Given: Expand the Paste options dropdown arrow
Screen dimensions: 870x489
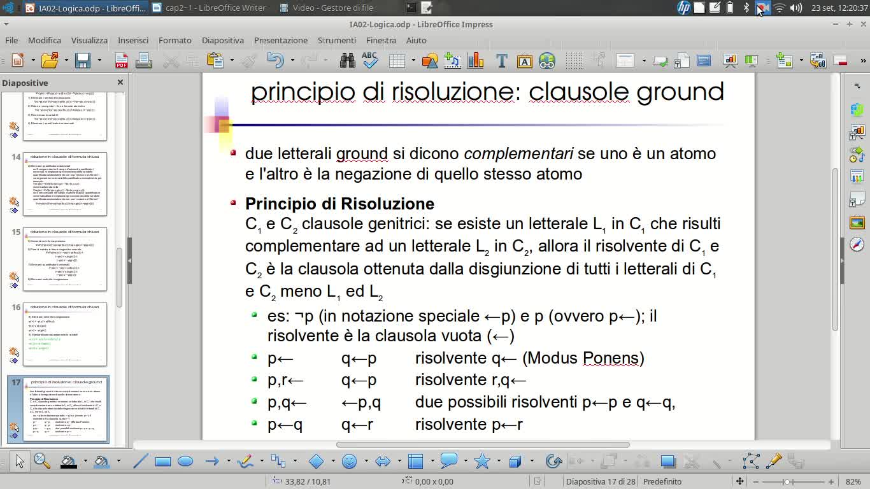Looking at the screenshot, I should point(232,60).
